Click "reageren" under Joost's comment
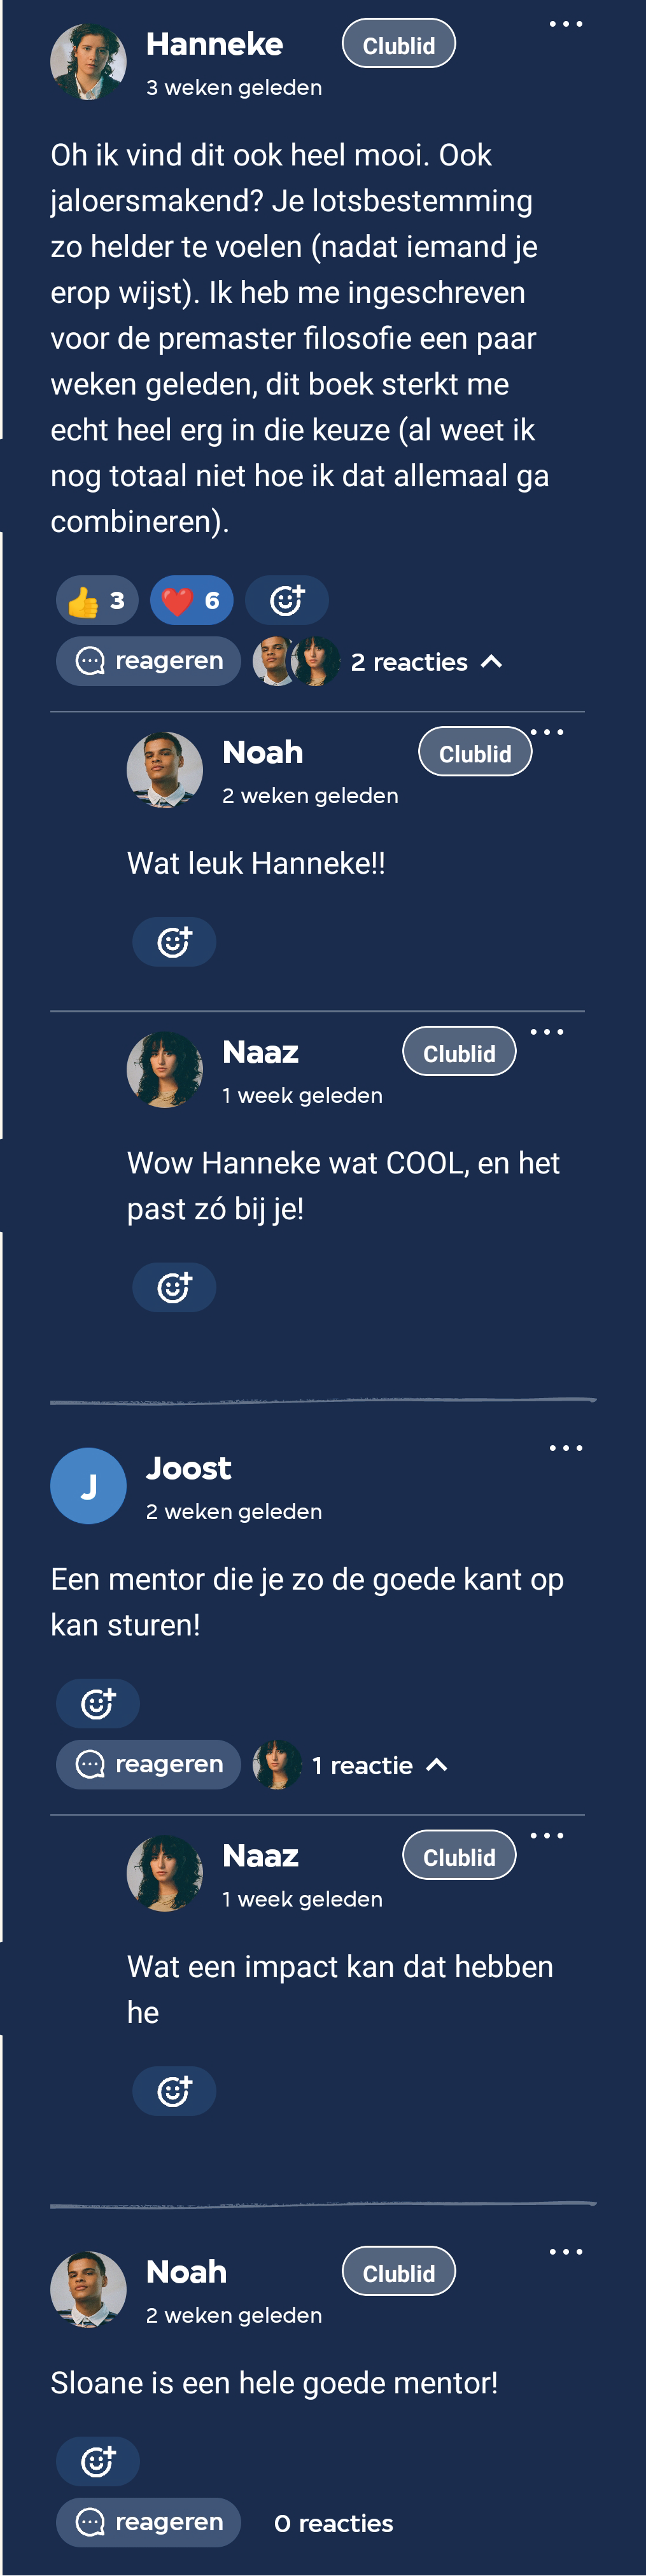Image resolution: width=646 pixels, height=2576 pixels. (149, 1764)
